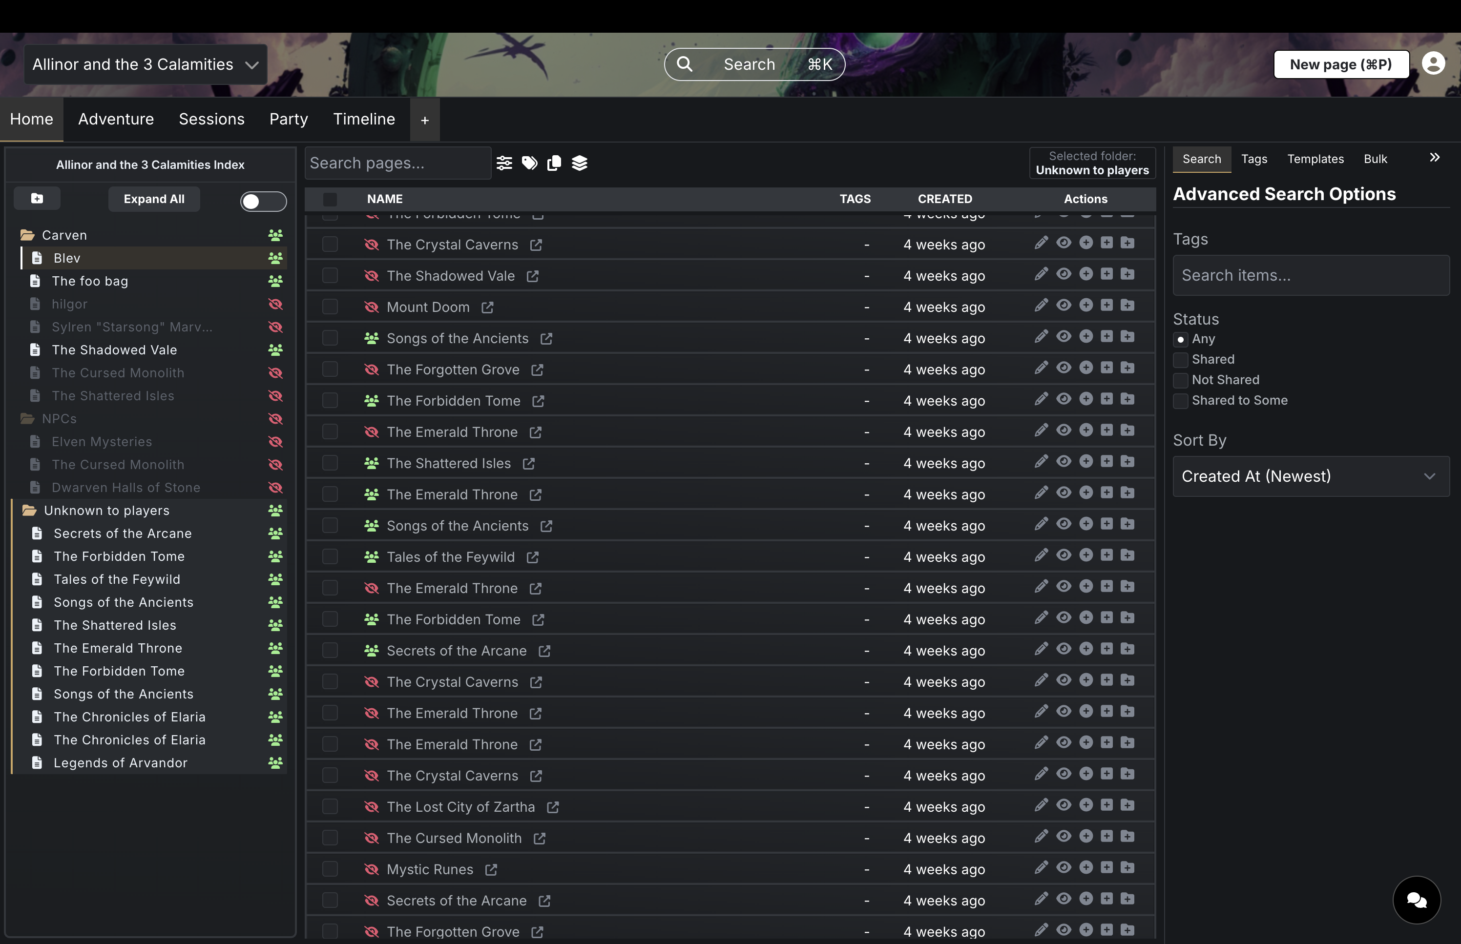1461x944 pixels.
Task: Select Legends of Arvandor in the index tree
Action: (120, 763)
